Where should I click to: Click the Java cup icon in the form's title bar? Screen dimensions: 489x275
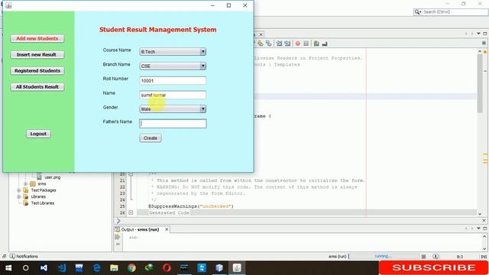pyautogui.click(x=8, y=5)
